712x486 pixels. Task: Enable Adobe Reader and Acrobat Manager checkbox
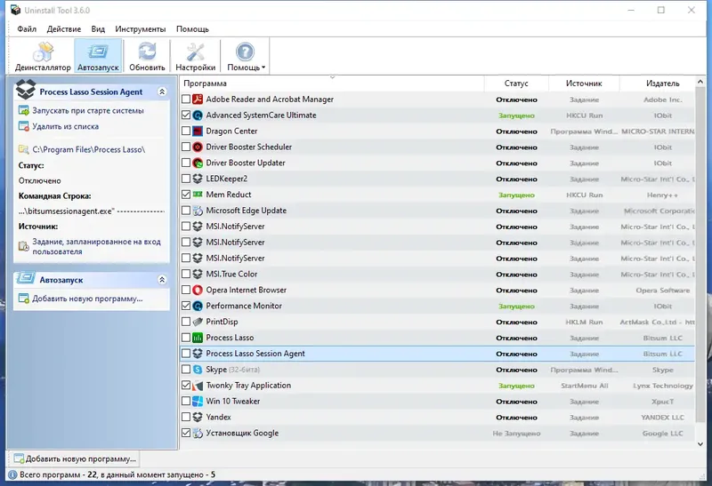click(x=186, y=100)
